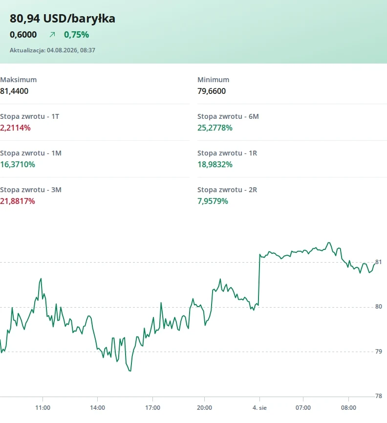The height and width of the screenshot is (423, 387).
Task: Click the 17:00 time axis label
Action: point(152,408)
